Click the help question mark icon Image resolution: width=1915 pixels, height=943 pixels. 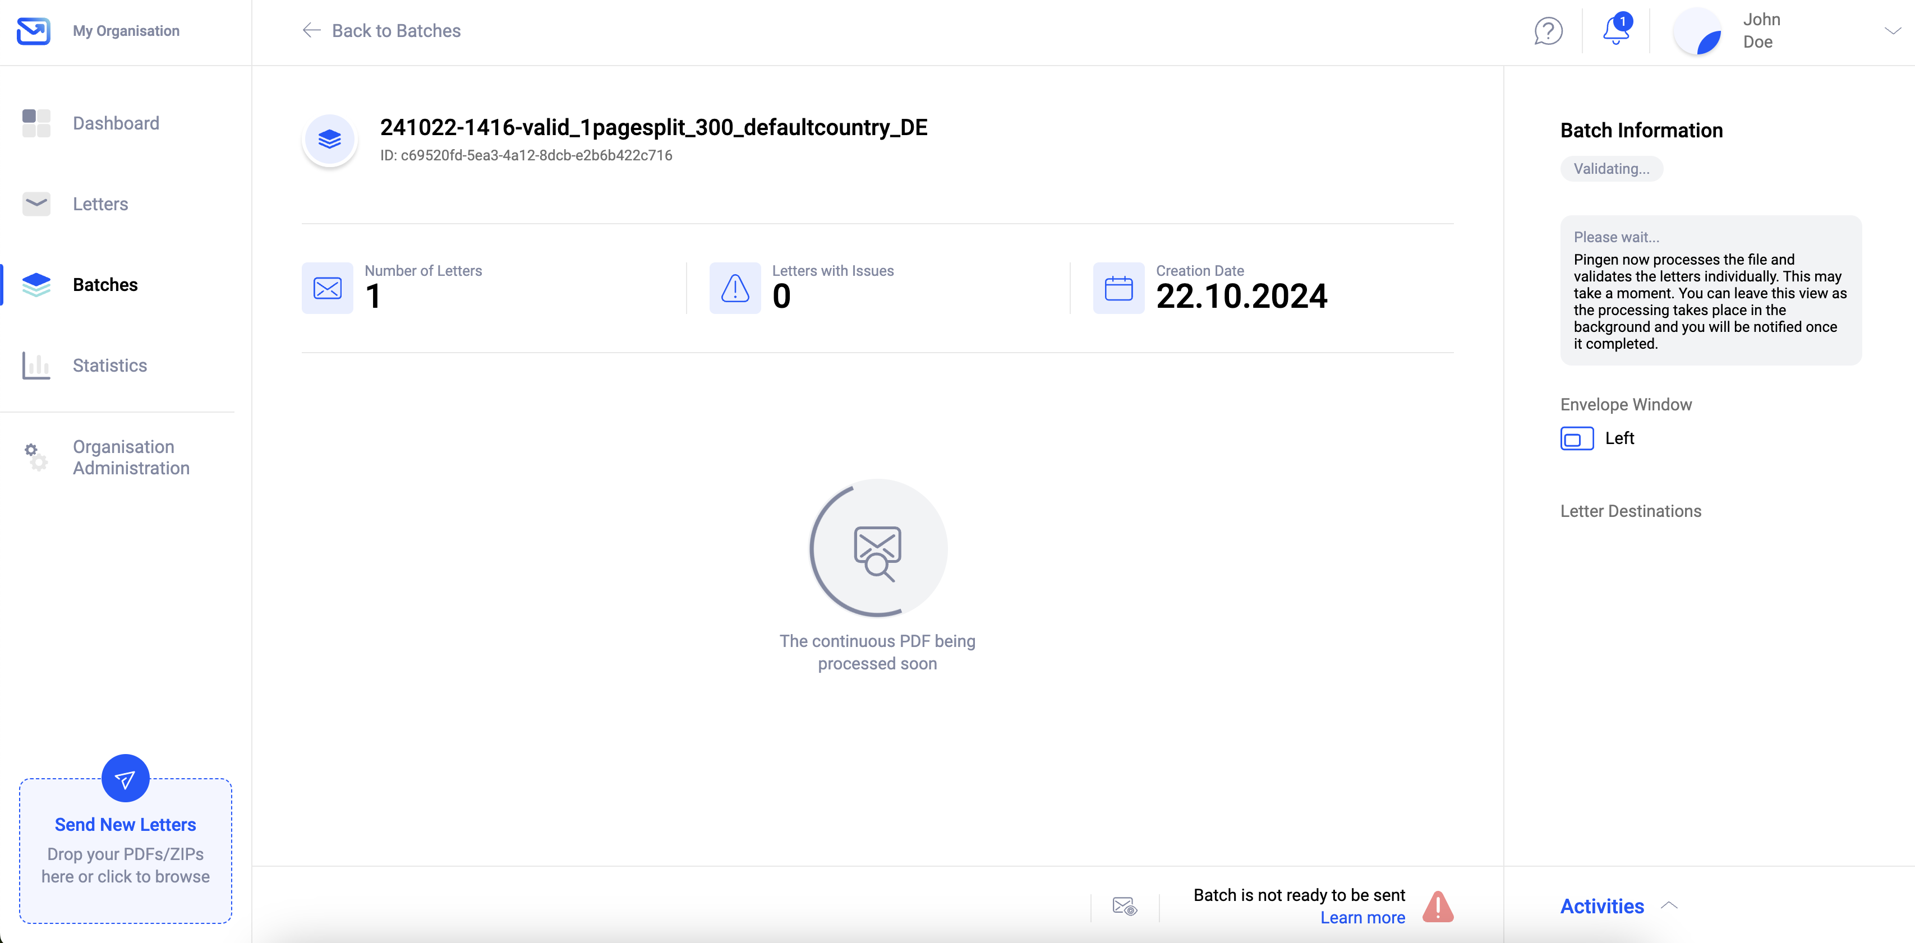[x=1548, y=31]
